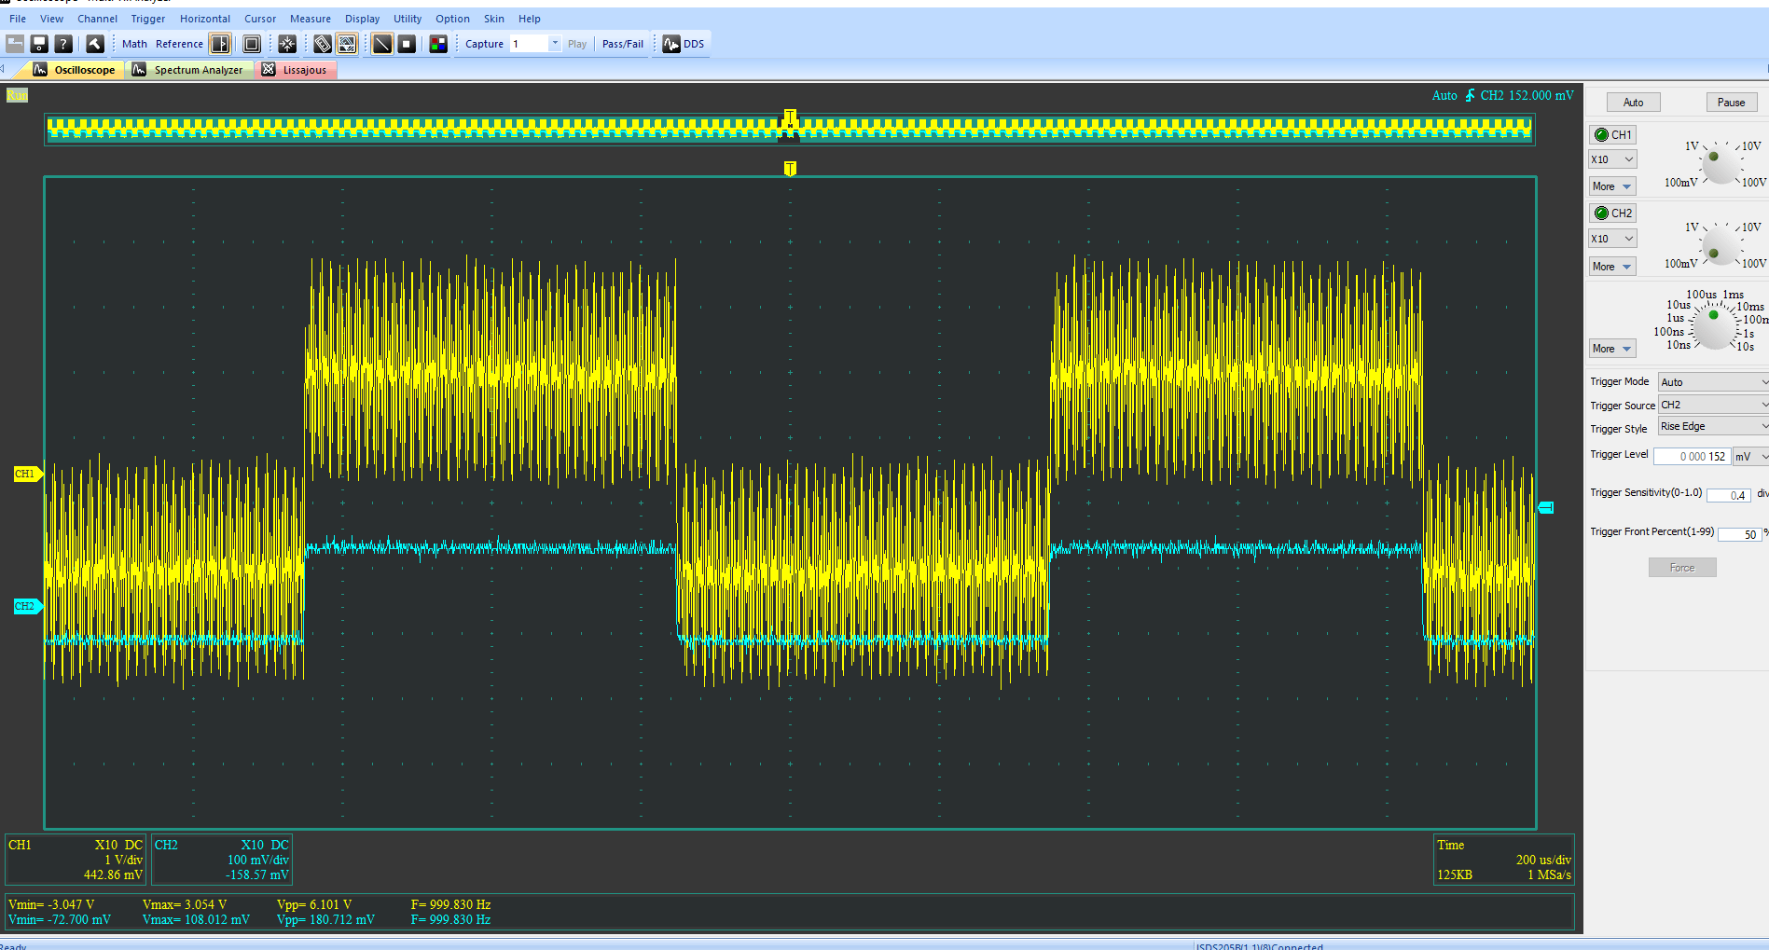Click the stop square icon in toolbar
Image resolution: width=1769 pixels, height=950 pixels.
click(x=407, y=44)
